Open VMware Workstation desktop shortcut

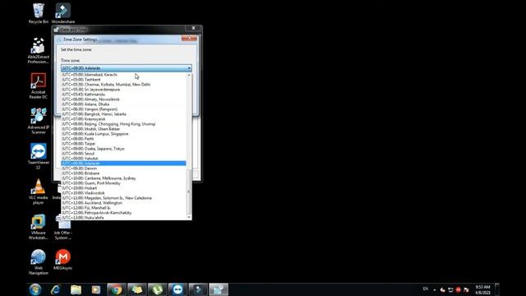click(x=39, y=227)
